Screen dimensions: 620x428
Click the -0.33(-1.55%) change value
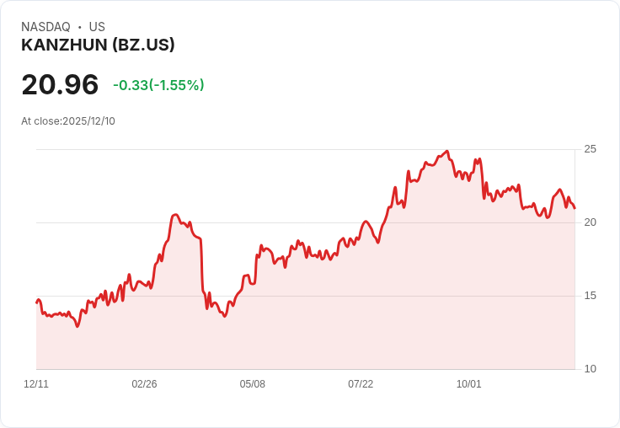tap(158, 85)
